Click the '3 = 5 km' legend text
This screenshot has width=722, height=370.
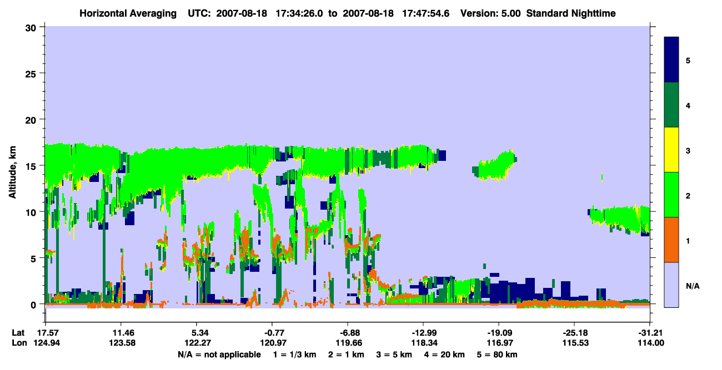coord(394,354)
